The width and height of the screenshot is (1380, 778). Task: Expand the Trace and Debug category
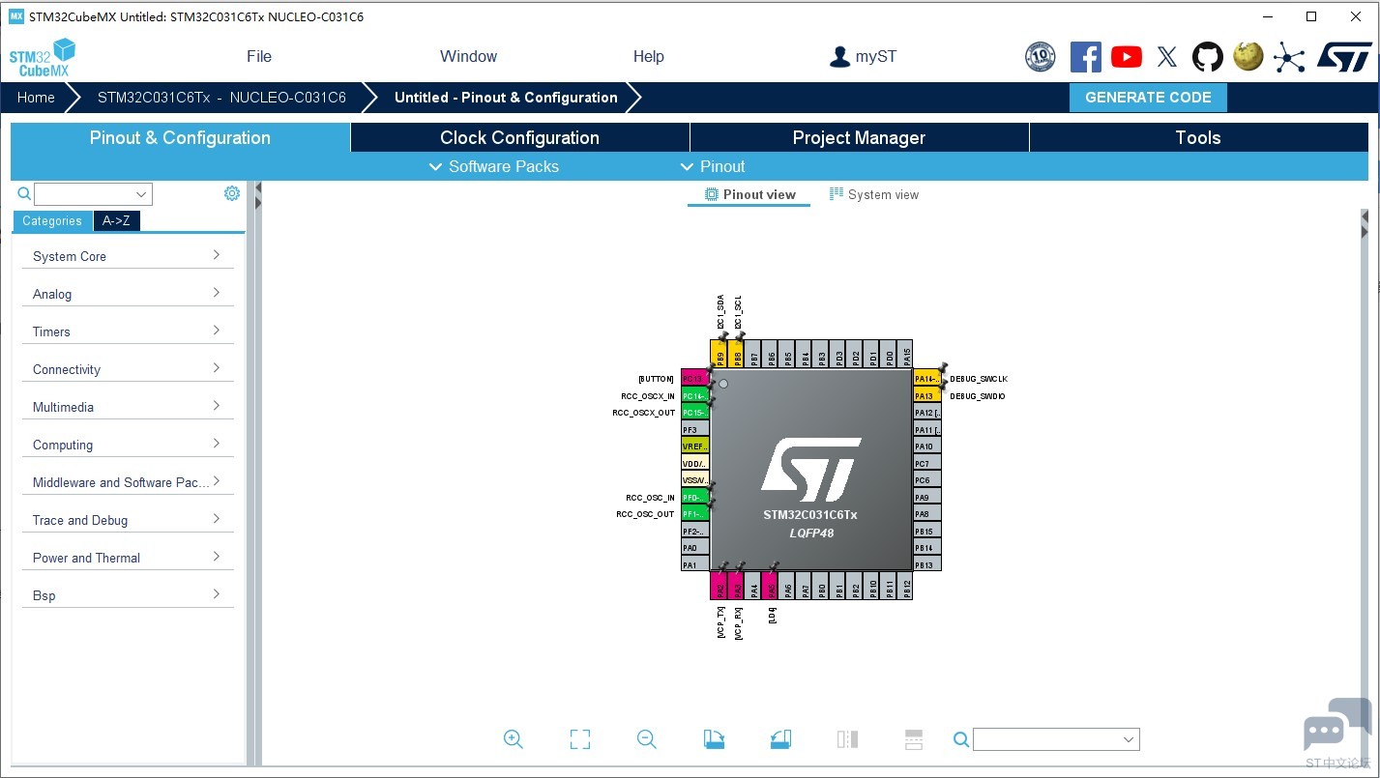[x=128, y=520]
